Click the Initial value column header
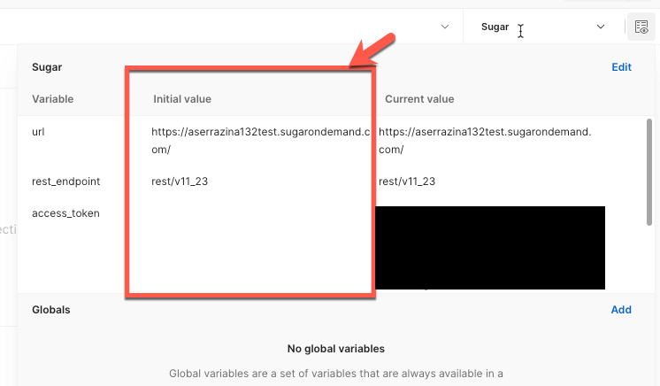 tap(182, 99)
